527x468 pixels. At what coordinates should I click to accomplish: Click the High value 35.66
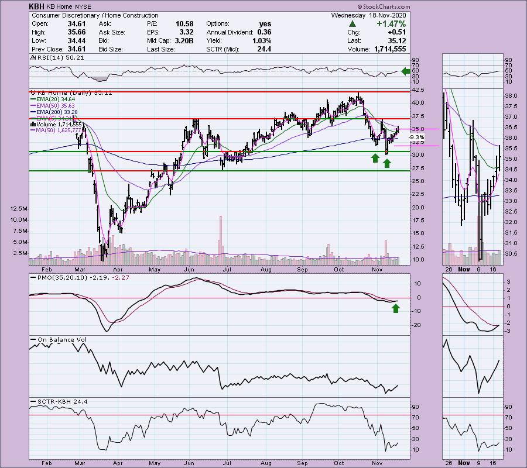click(77, 32)
